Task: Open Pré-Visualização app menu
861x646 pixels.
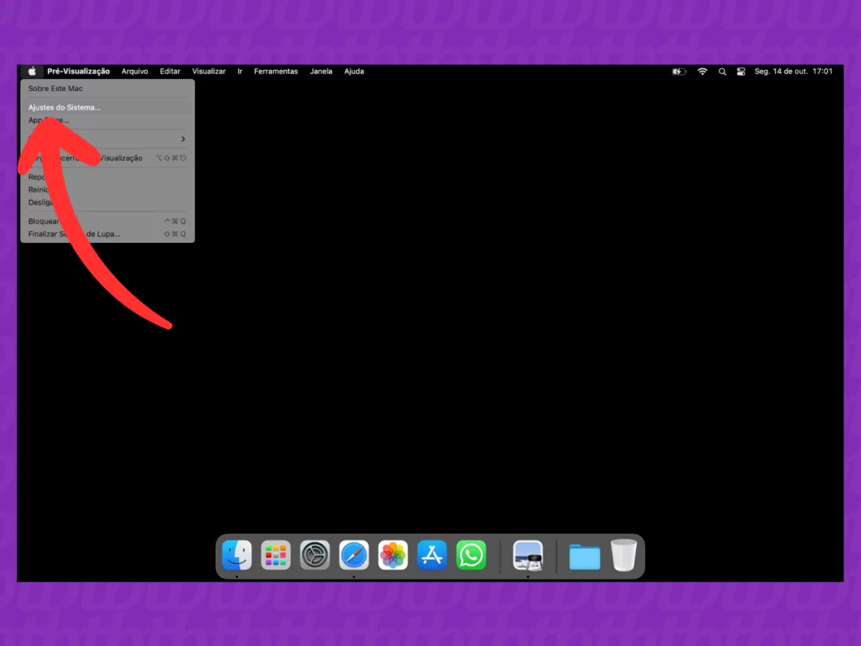Action: point(79,72)
